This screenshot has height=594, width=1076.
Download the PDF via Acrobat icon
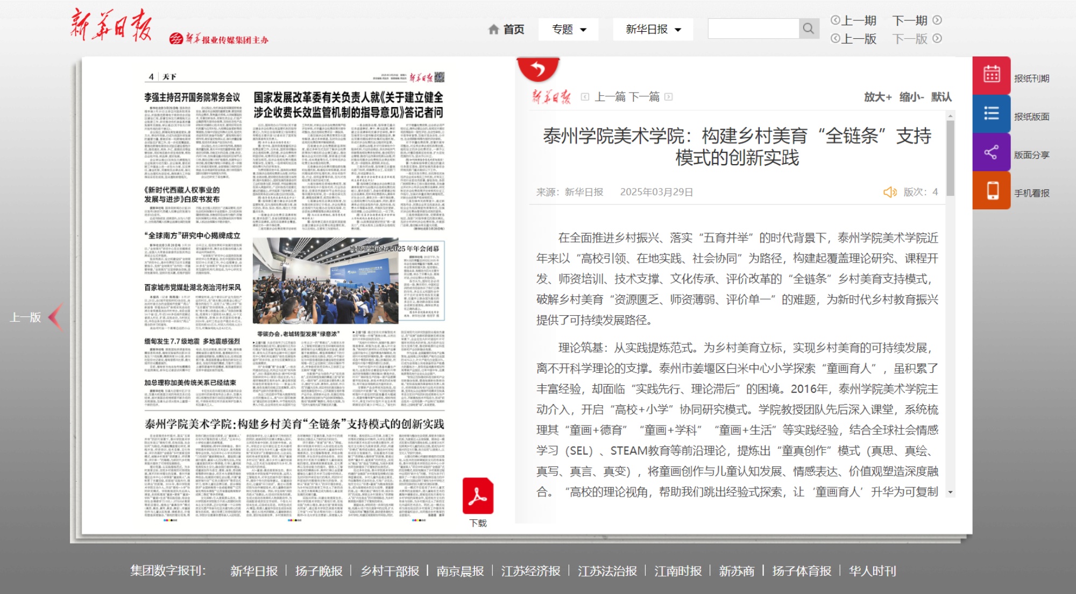pos(478,496)
